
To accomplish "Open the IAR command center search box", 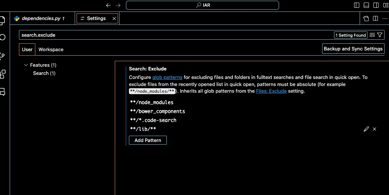I will coord(202,5).
